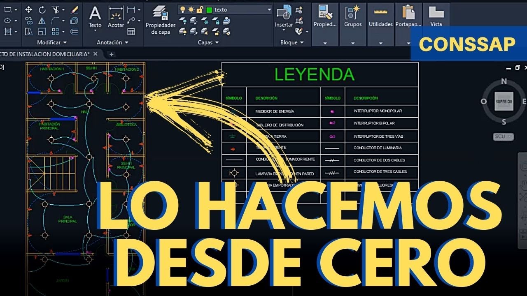Click the Edit Attributes icon

(x=299, y=31)
